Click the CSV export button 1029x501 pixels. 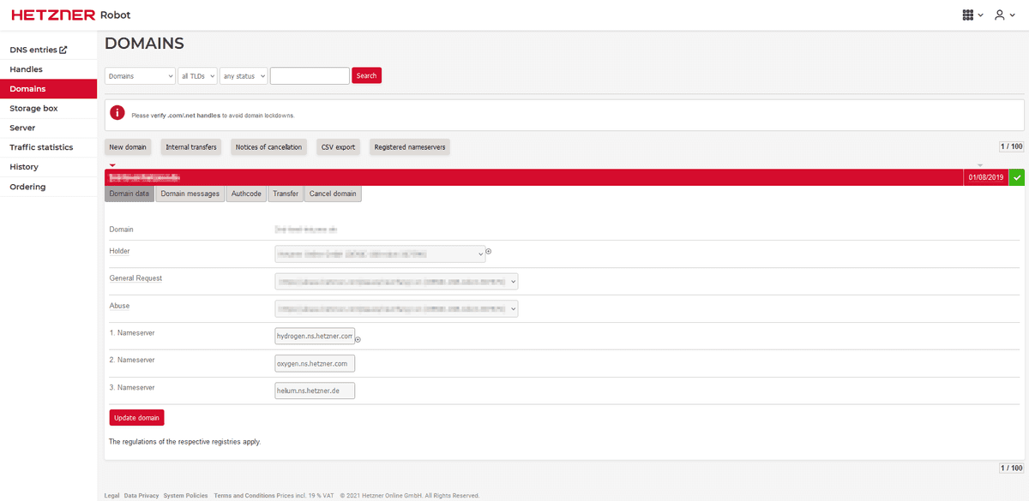pyautogui.click(x=338, y=146)
